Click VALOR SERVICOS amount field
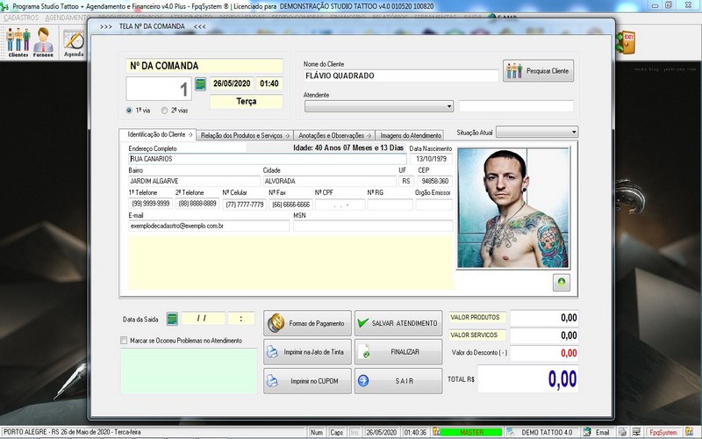This screenshot has width=702, height=439. (x=544, y=335)
